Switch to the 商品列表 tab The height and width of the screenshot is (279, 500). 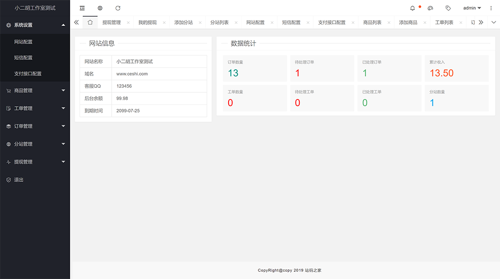[x=372, y=22]
